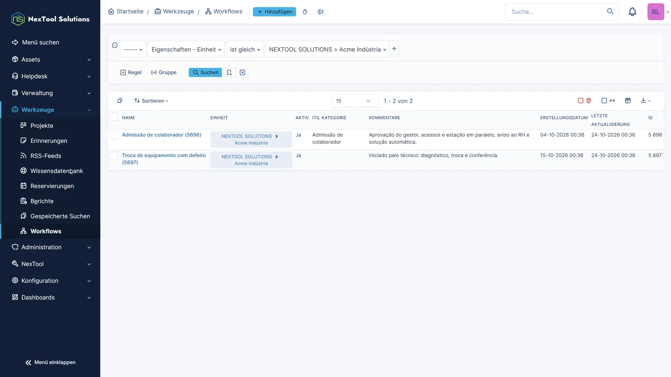This screenshot has height=377, width=671.
Task: Open the Sortieren sort dropdown
Action: coord(151,101)
